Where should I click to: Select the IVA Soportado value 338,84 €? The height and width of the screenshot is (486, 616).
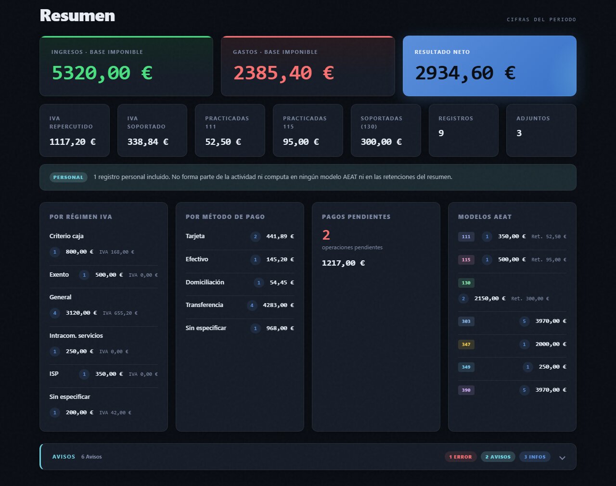(x=148, y=142)
